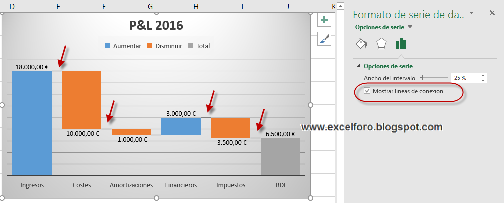The width and height of the screenshot is (504, 203).
Task: Click the Opciones de serie section heading
Action: [x=388, y=66]
